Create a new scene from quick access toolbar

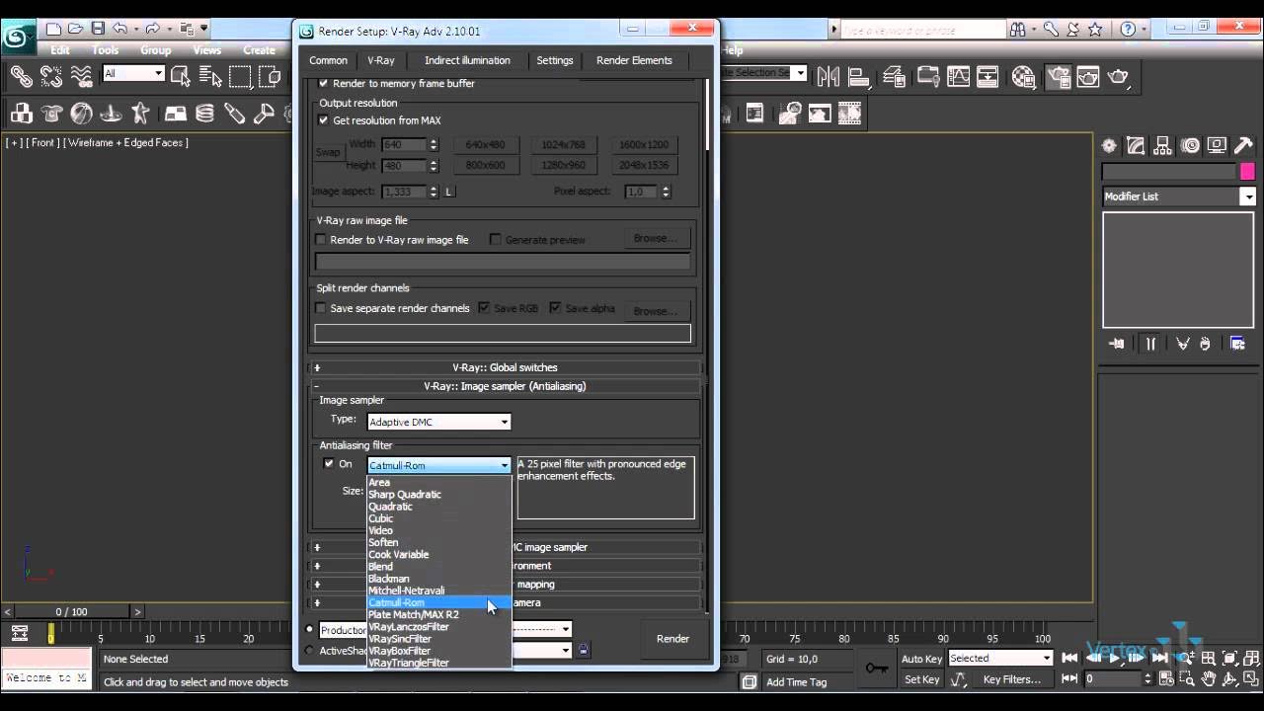tap(53, 29)
